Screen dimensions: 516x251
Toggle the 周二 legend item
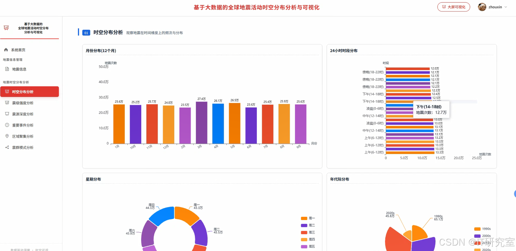[x=308, y=225]
